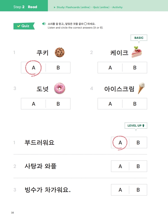
Task: Click the cookie image next to 쿠키
Action: (x=59, y=52)
